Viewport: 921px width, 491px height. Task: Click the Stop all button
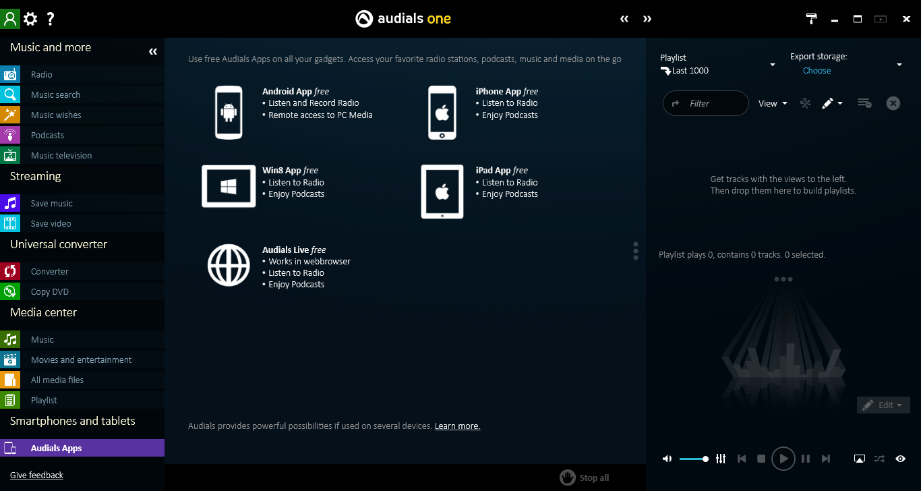click(x=584, y=478)
